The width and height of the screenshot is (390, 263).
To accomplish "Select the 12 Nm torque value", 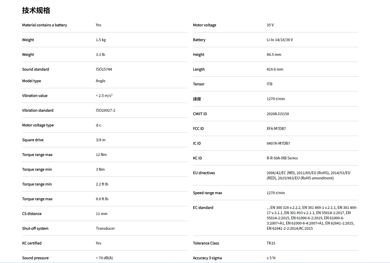I will [101, 155].
